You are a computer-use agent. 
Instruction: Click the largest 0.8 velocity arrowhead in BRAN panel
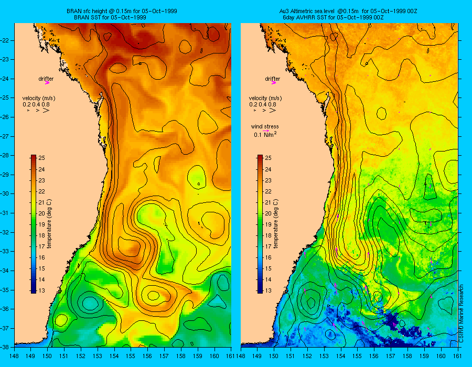tap(46, 111)
